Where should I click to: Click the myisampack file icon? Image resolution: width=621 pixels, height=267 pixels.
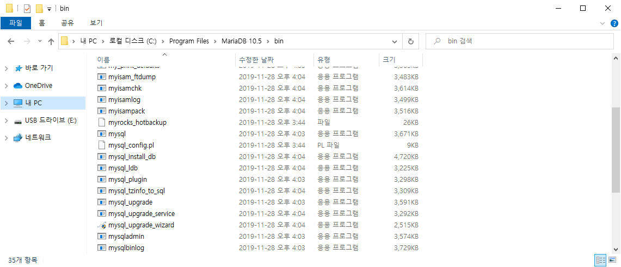[102, 111]
